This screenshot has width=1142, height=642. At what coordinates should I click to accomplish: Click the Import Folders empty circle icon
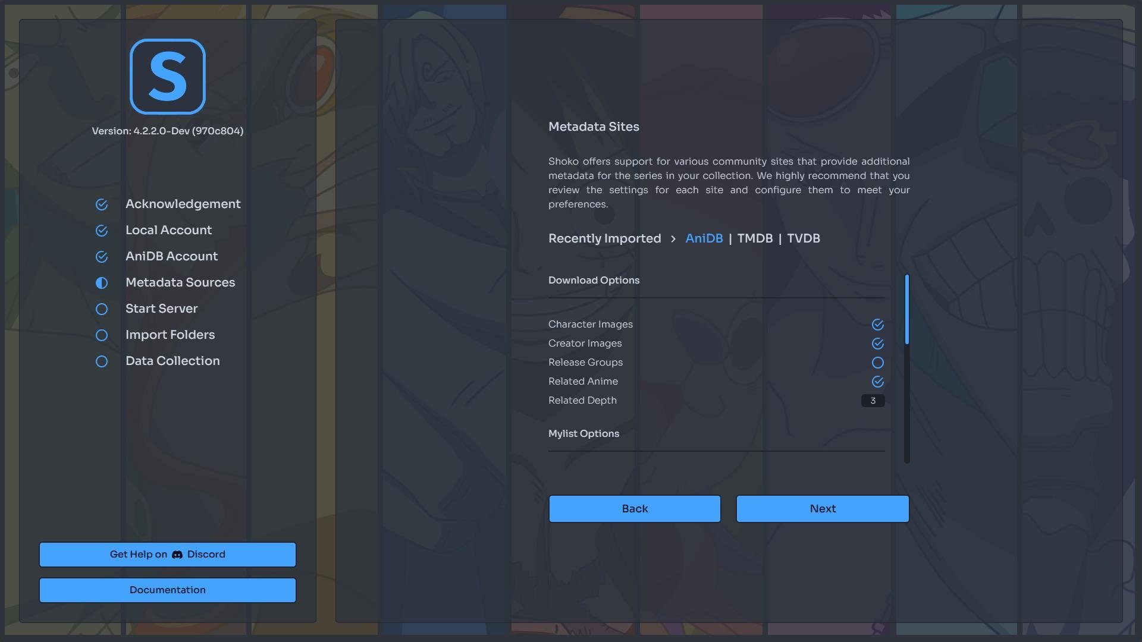click(102, 335)
